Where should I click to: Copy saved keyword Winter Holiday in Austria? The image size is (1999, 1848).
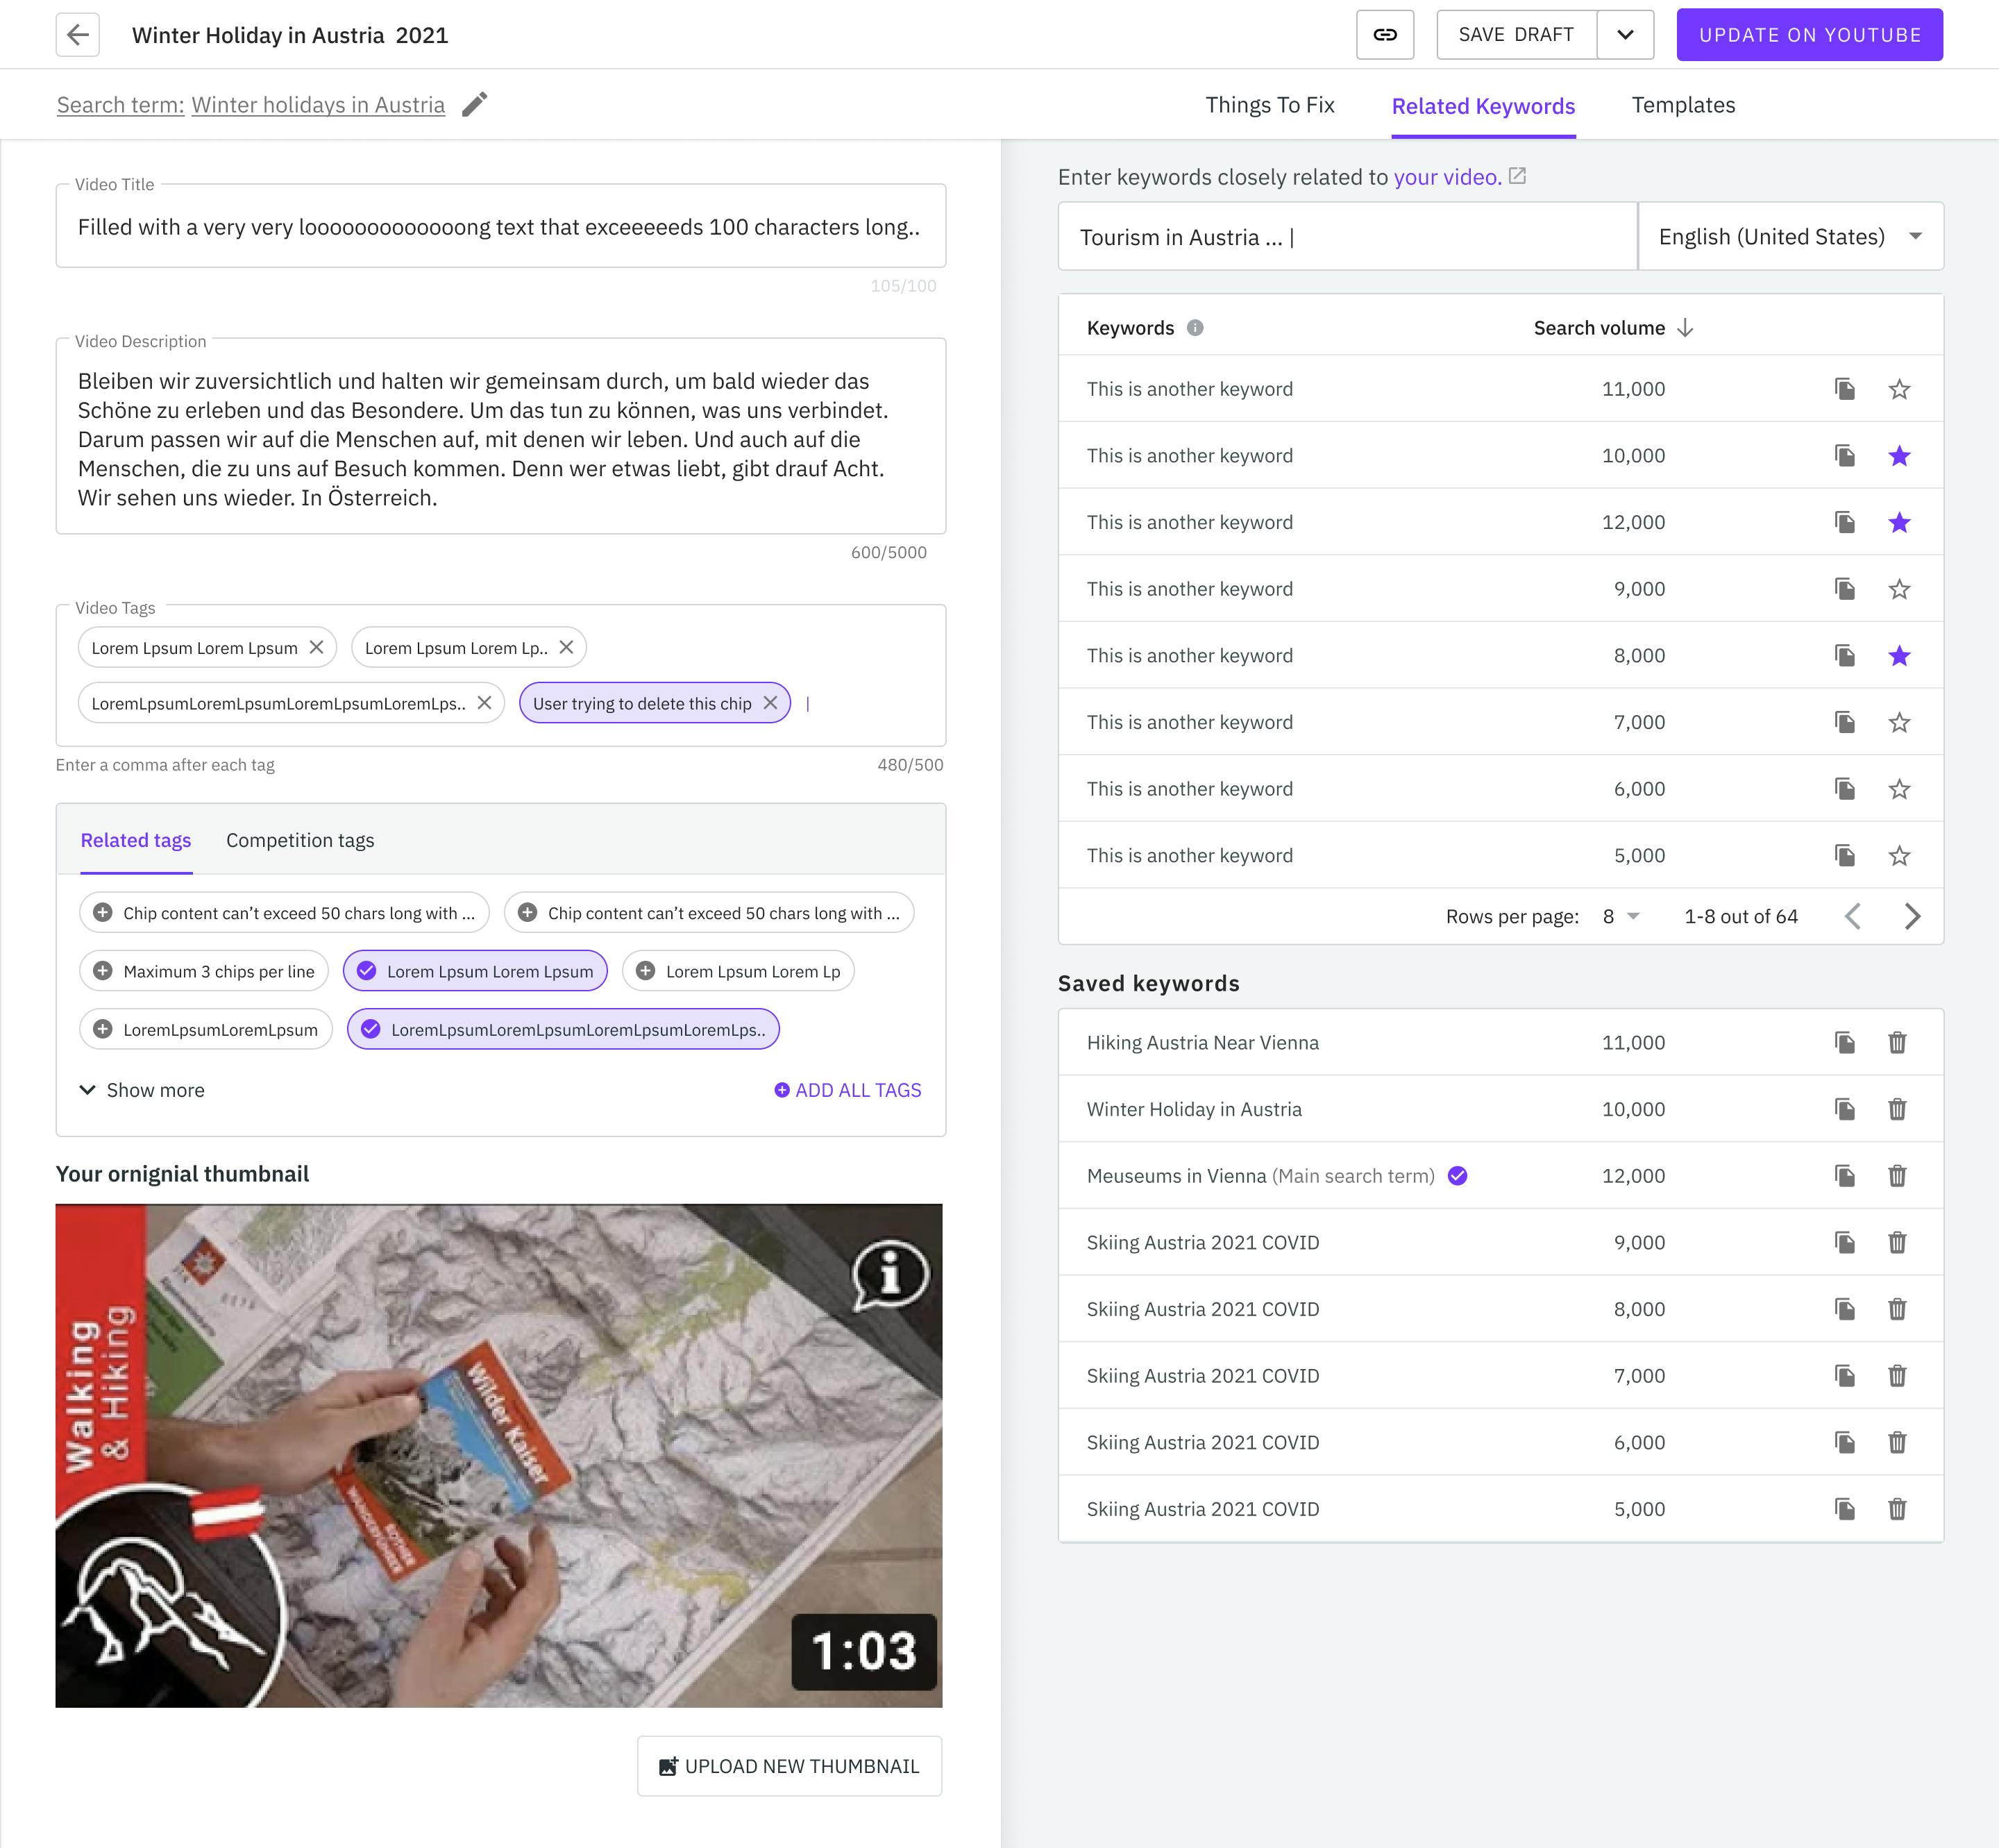click(1844, 1109)
